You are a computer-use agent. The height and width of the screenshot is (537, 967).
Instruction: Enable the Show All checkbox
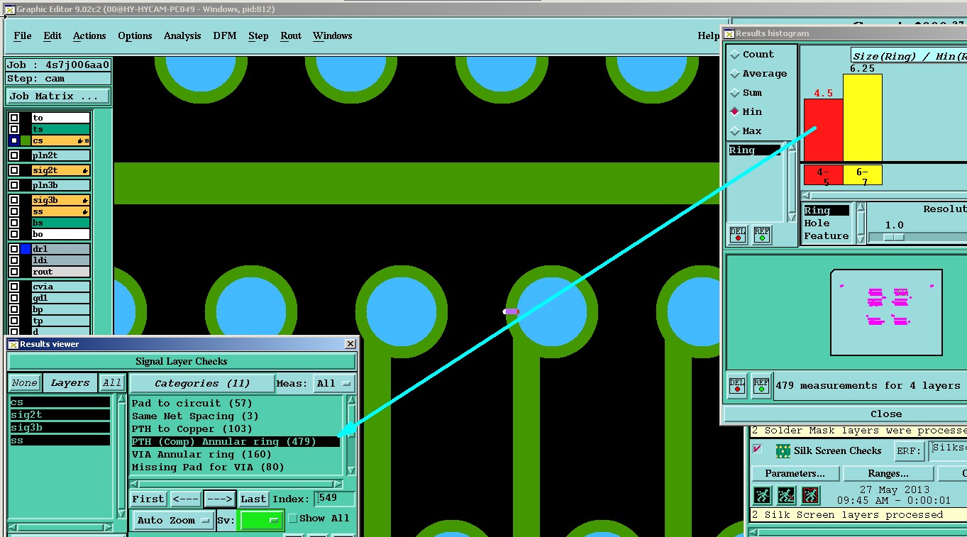(x=292, y=519)
